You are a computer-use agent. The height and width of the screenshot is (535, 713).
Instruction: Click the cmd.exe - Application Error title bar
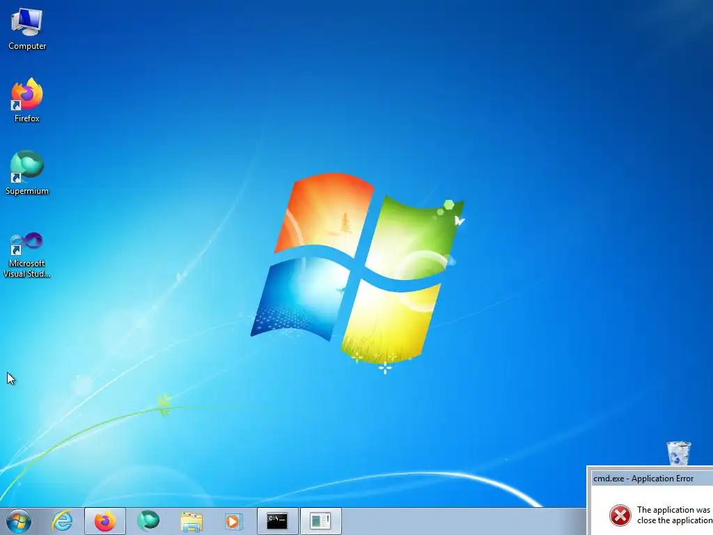[x=650, y=478]
